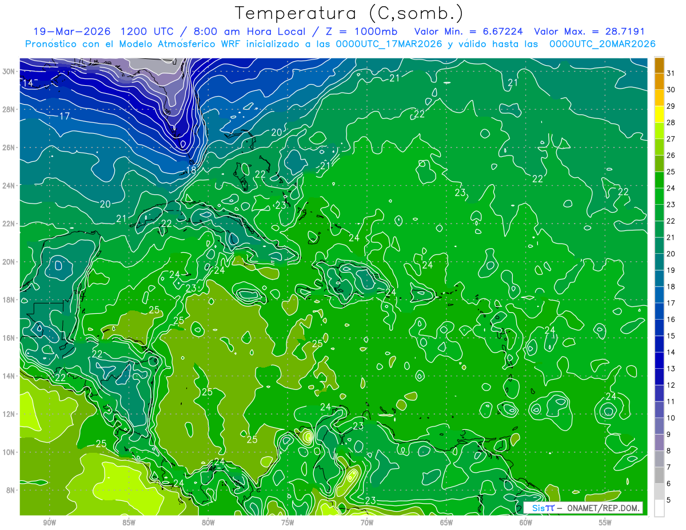Click the legend value '19'
Image resolution: width=686 pixels, height=530 pixels.
tap(671, 270)
